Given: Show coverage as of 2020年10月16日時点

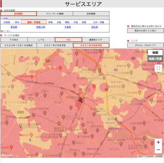Looking at the screenshot, I should [19, 46].
